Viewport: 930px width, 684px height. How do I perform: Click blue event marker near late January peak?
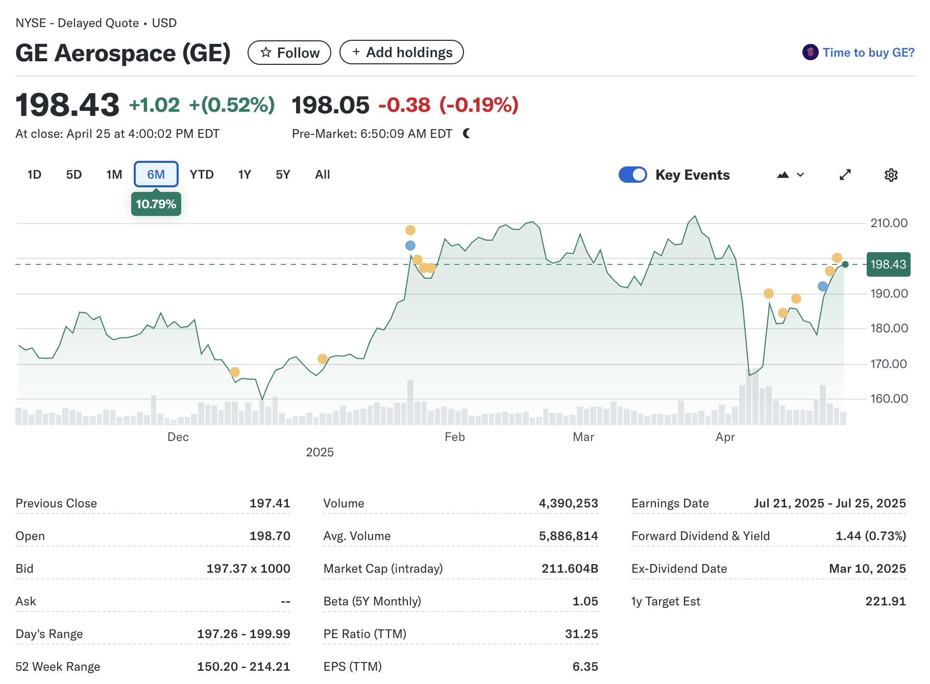410,246
